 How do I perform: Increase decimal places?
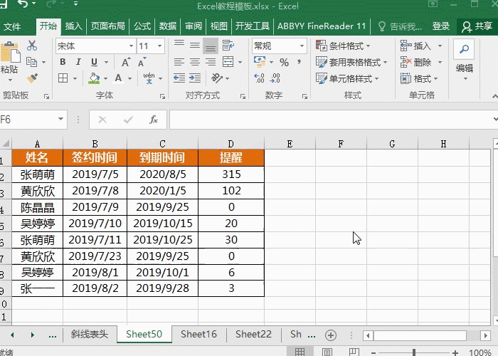coord(259,78)
